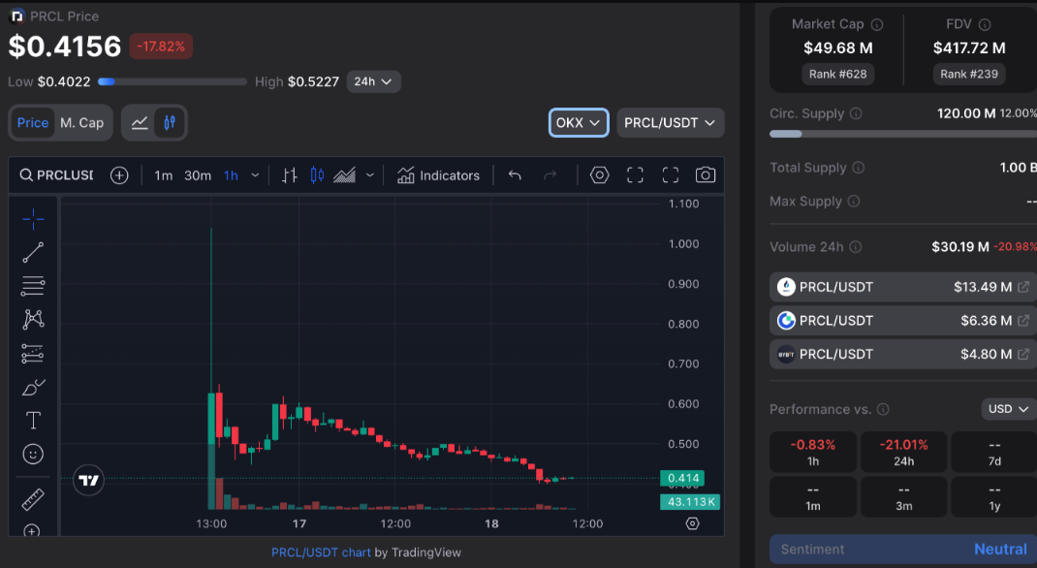The image size is (1037, 568).
Task: Show Volume 24h info icon
Action: (855, 247)
